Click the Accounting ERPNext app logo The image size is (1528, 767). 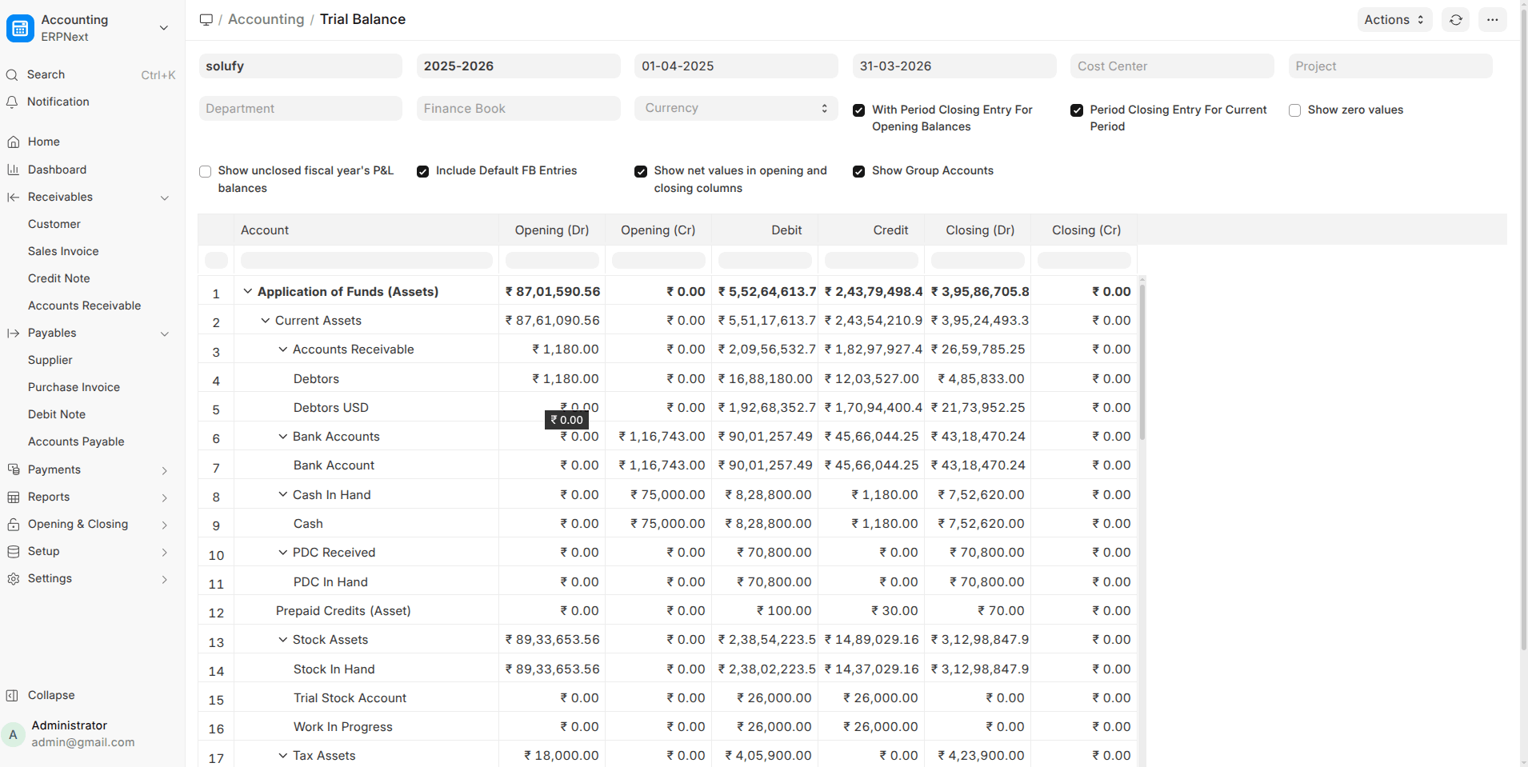point(20,28)
